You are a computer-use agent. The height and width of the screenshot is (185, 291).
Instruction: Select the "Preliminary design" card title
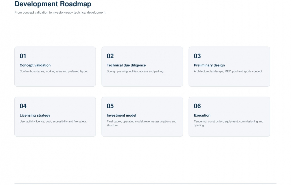point(209,65)
